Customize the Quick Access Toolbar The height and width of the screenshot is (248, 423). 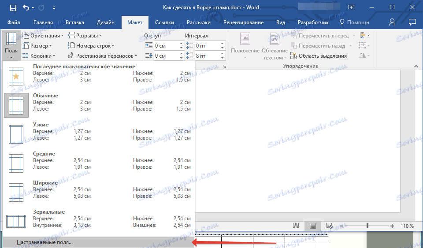tap(54, 8)
